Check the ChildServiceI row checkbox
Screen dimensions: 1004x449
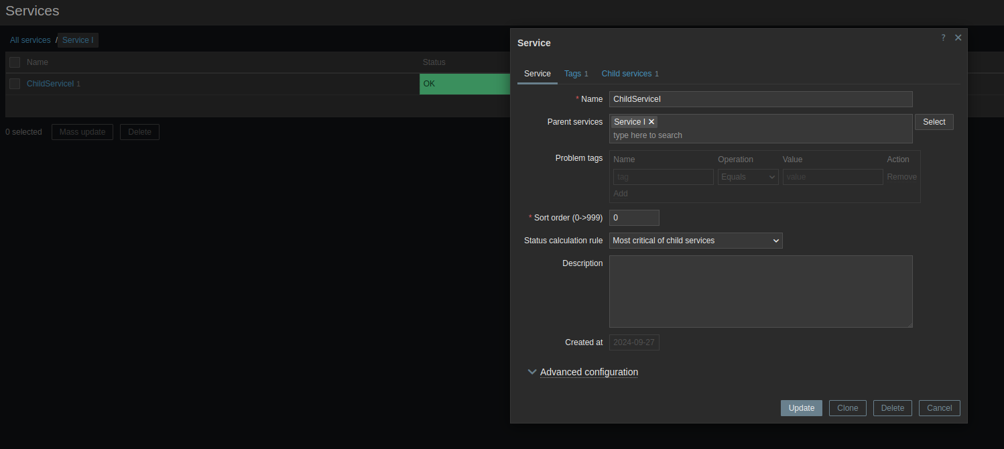[x=15, y=84]
